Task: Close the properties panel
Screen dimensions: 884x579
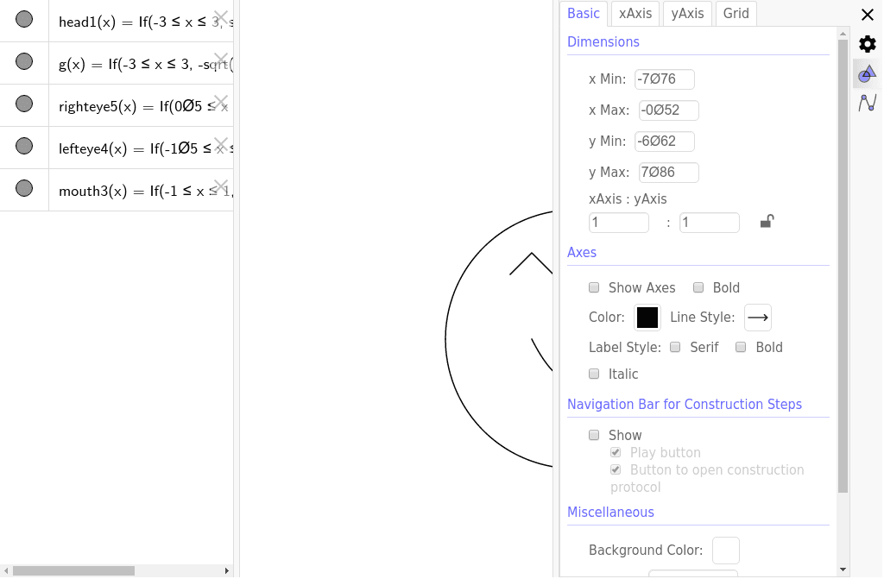Action: click(868, 15)
